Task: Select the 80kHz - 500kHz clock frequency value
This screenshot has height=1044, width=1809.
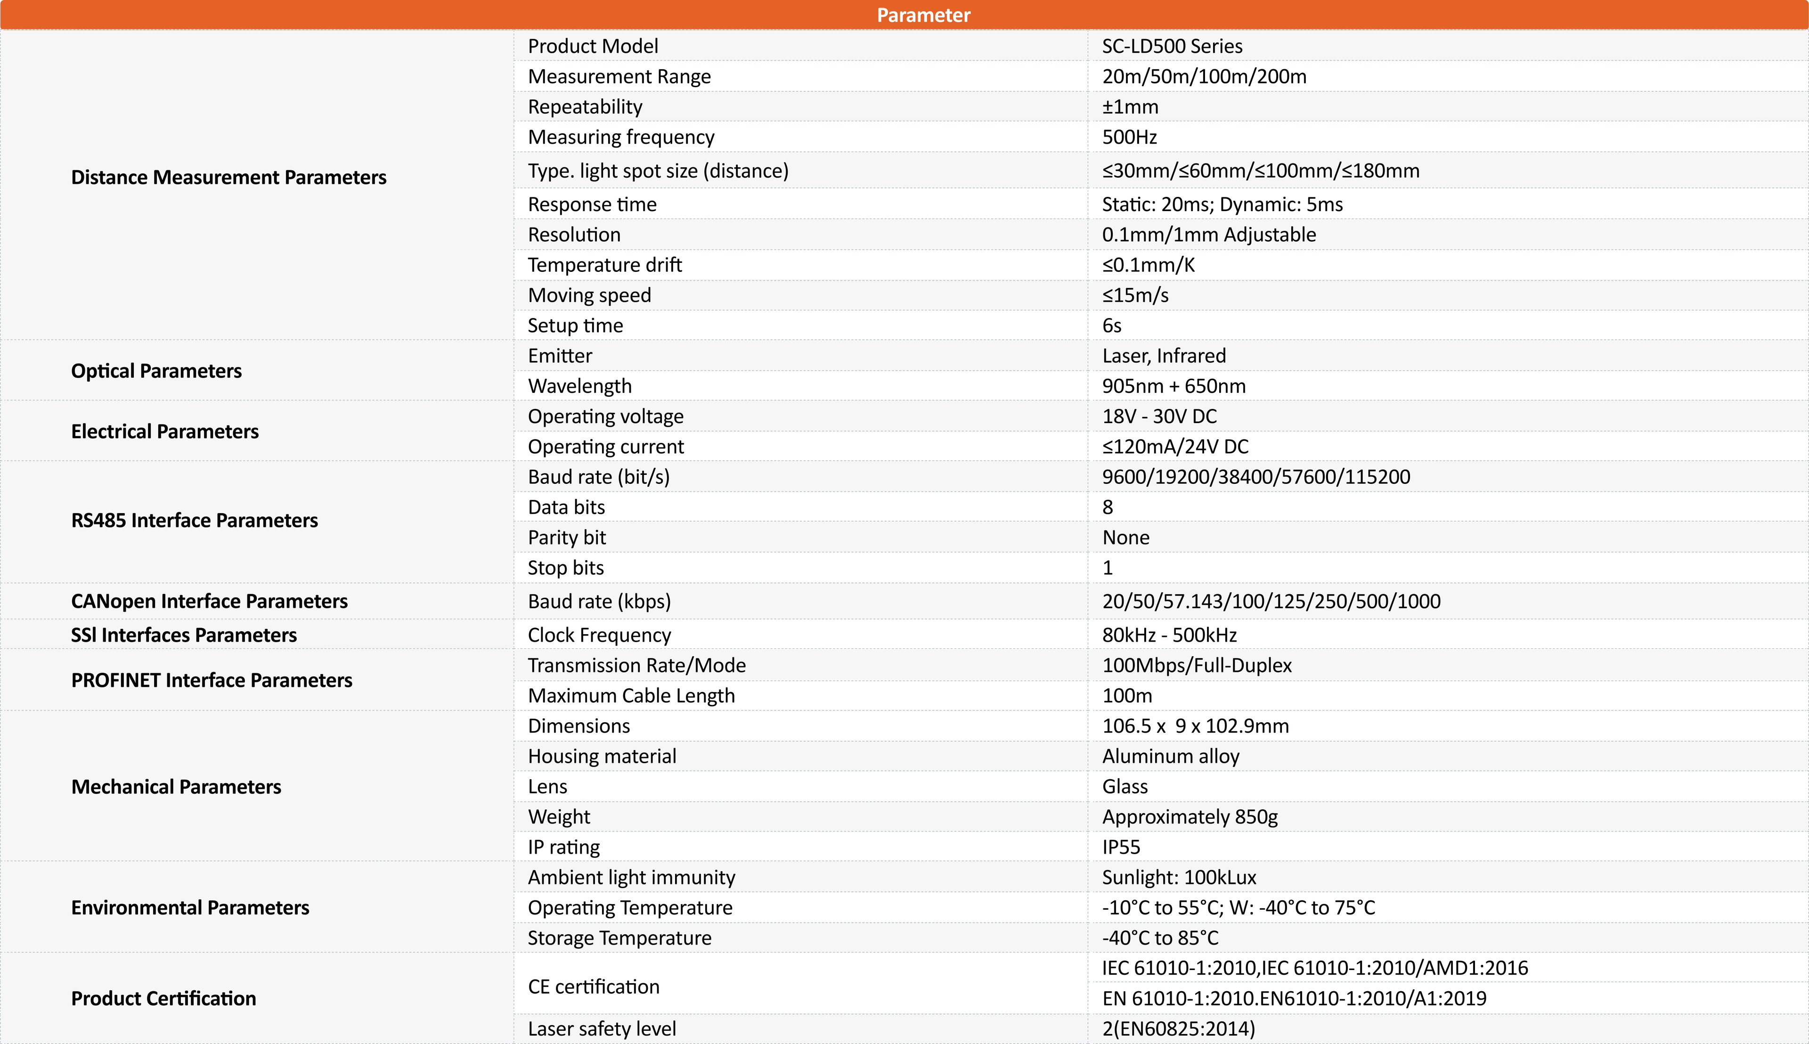Action: tap(1169, 635)
